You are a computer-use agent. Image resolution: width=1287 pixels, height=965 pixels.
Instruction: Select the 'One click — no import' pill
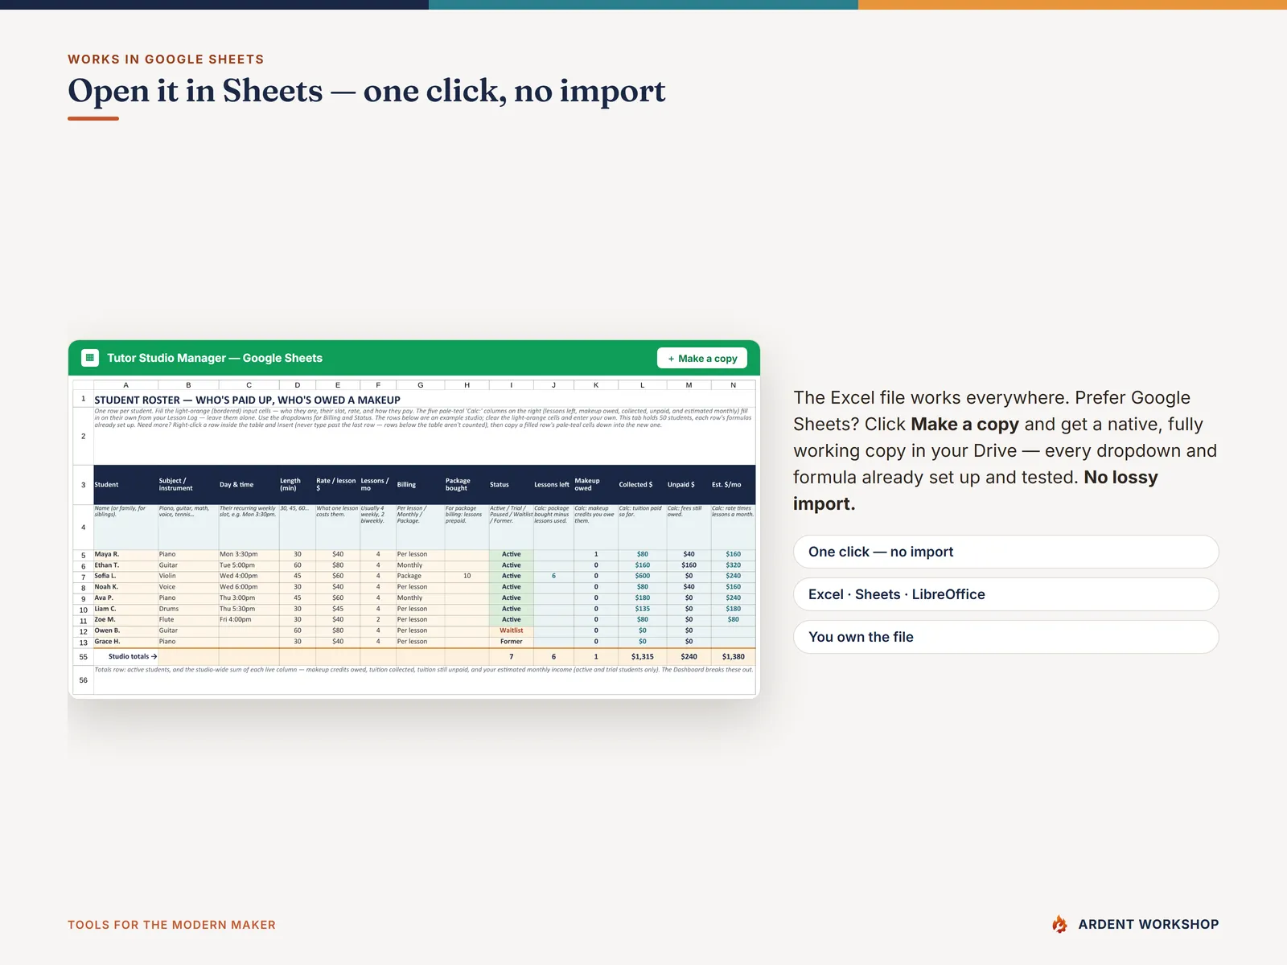coord(1005,552)
